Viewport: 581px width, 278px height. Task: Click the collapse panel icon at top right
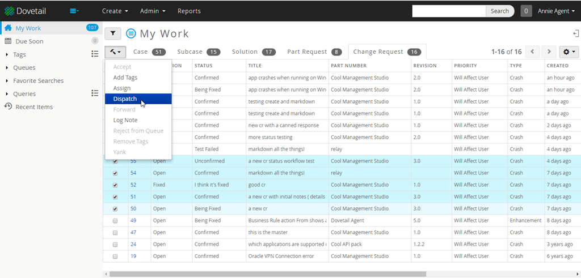click(575, 33)
